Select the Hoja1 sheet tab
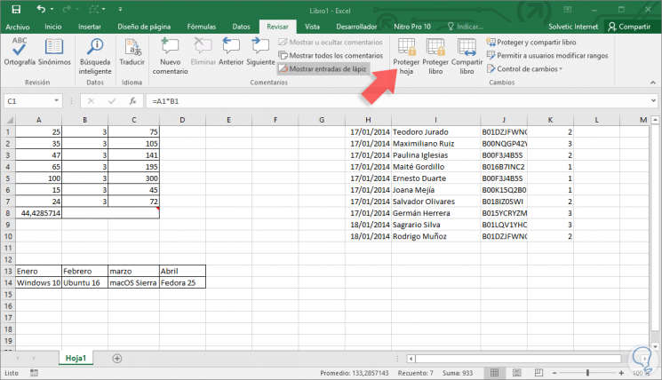 tap(76, 358)
